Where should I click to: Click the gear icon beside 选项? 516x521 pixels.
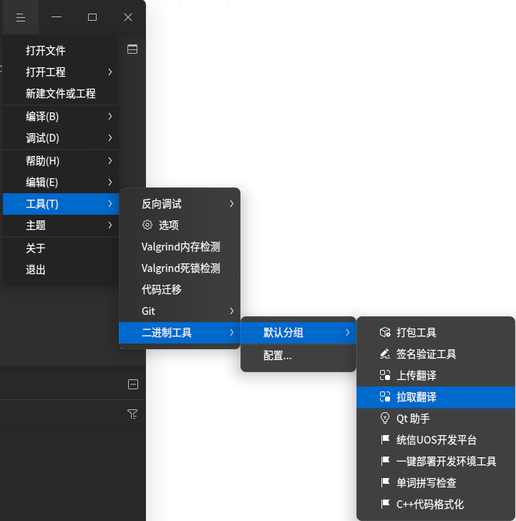tap(147, 225)
